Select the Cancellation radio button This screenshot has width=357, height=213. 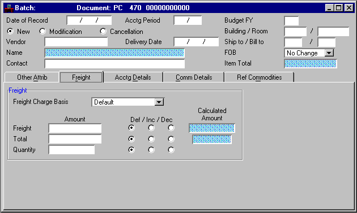click(103, 31)
